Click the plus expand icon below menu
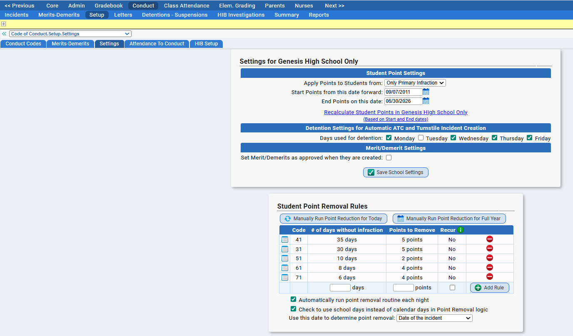Screen dimensions: 573x336 click(x=3, y=24)
